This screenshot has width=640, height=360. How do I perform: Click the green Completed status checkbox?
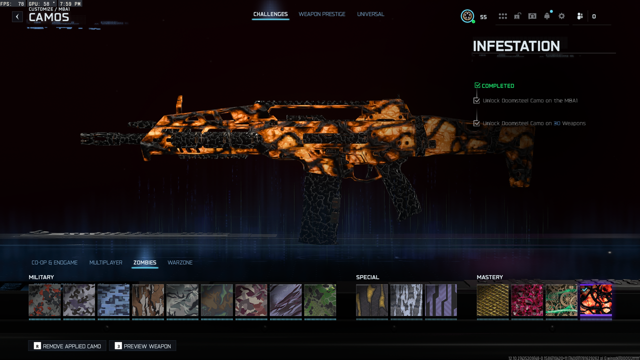pyautogui.click(x=477, y=86)
